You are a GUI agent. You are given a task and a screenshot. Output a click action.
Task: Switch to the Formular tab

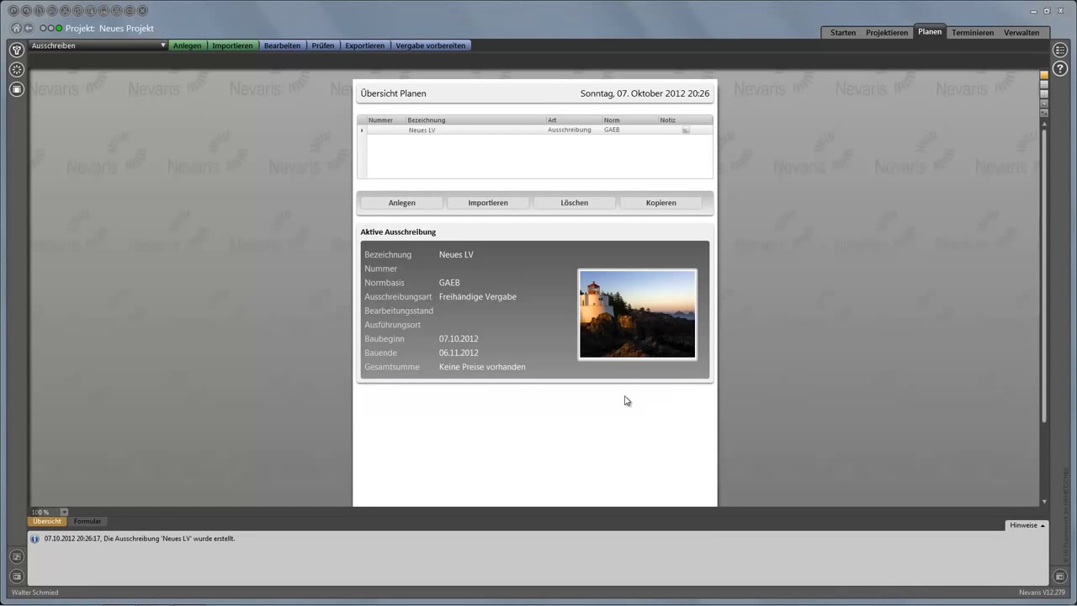point(88,521)
